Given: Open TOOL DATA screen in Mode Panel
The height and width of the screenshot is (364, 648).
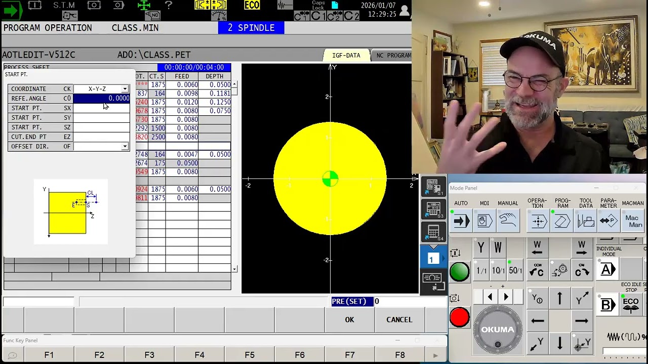Looking at the screenshot, I should (x=585, y=221).
